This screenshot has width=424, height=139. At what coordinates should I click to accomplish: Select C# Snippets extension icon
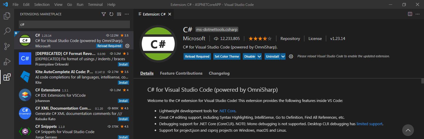pos(25,131)
